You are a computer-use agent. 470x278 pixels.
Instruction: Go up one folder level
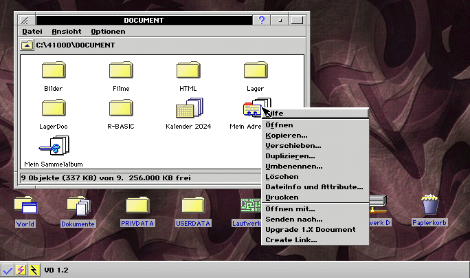(x=26, y=45)
